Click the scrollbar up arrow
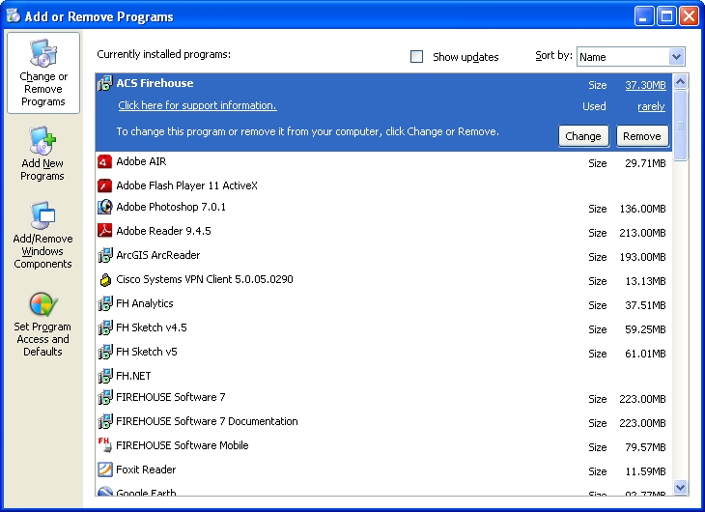The width and height of the screenshot is (705, 512). (680, 81)
